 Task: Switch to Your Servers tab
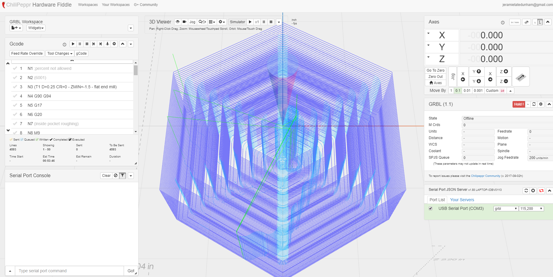point(462,200)
